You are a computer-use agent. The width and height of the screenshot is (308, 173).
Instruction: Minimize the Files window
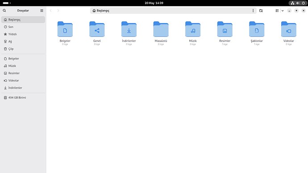coord(289,11)
